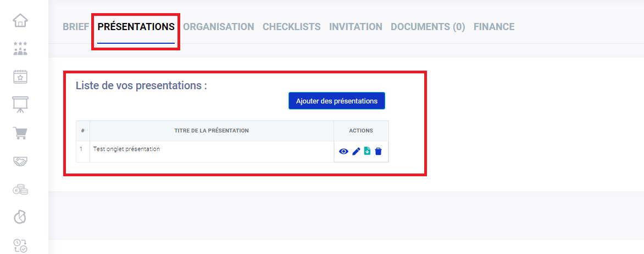Click the handshake sidebar icon
This screenshot has width=644, height=254.
[20, 161]
